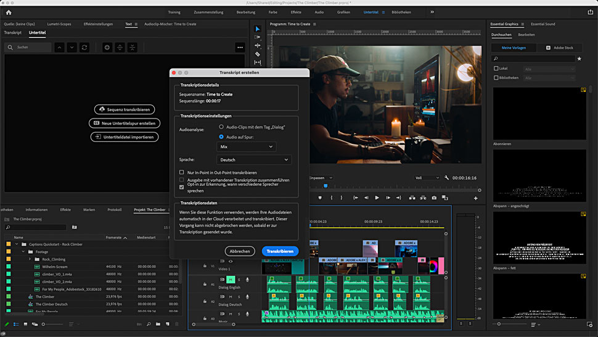598x337 pixels.
Task: Click the blue Transkribieren button
Action: pos(280,251)
